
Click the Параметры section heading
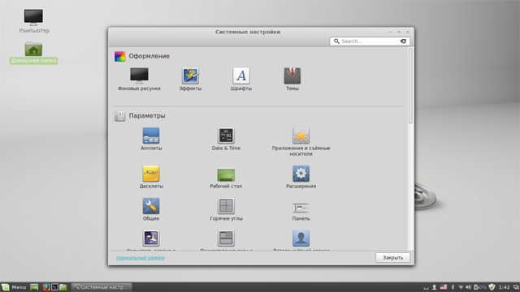[x=147, y=116]
